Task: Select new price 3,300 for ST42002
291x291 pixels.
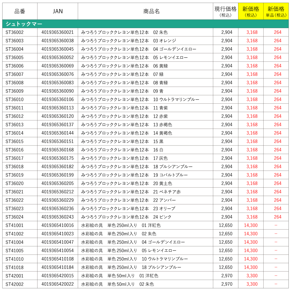Action: (x=252, y=284)
